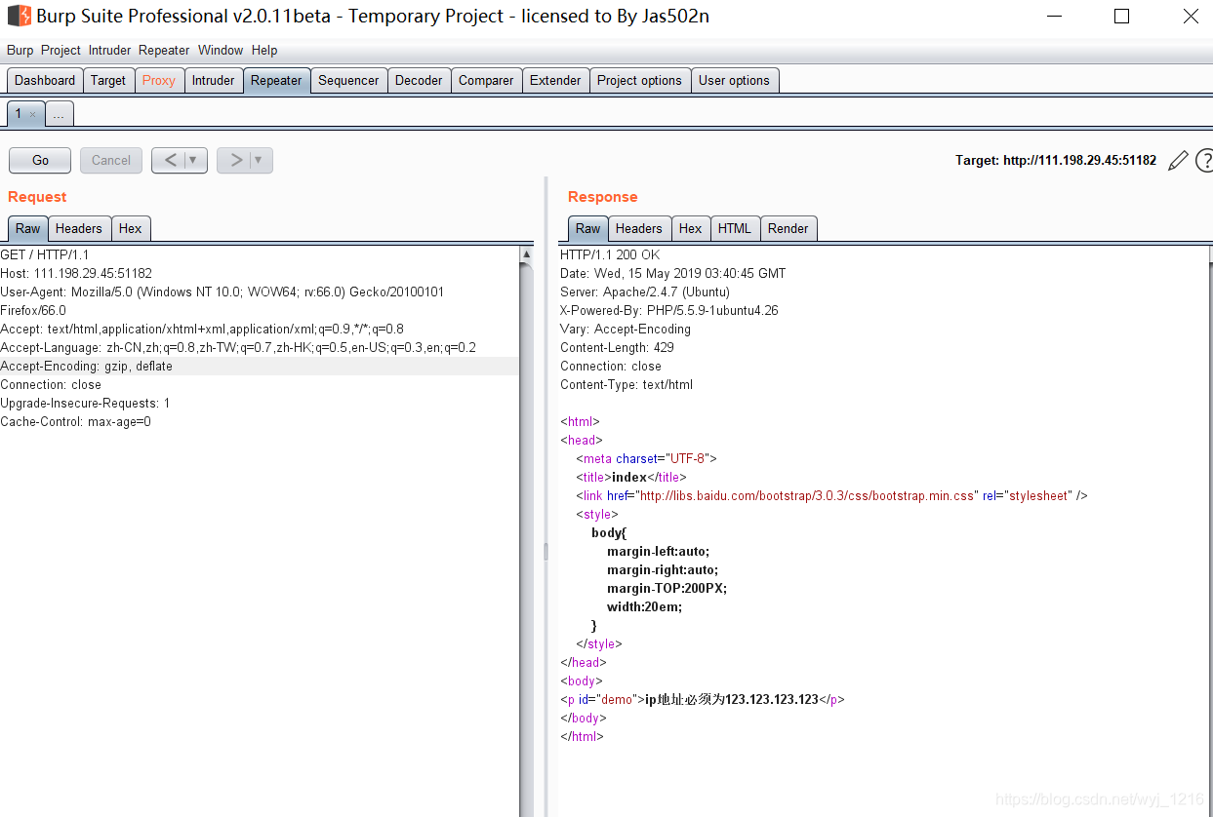Maximize the Burp Suite window
The image size is (1213, 817).
click(x=1121, y=16)
